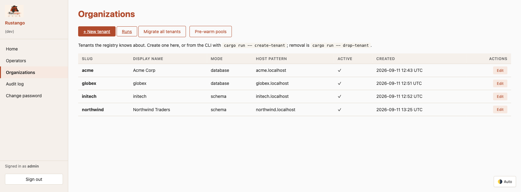This screenshot has height=192, width=521.
Task: Toggle the Auto theme switcher
Action: [x=505, y=182]
